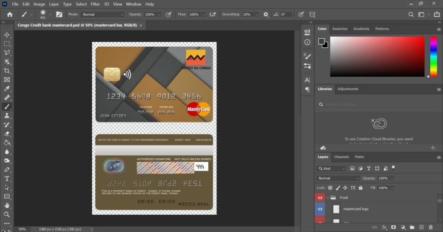
Task: Select the Horizontal Type tool
Action: 7,179
